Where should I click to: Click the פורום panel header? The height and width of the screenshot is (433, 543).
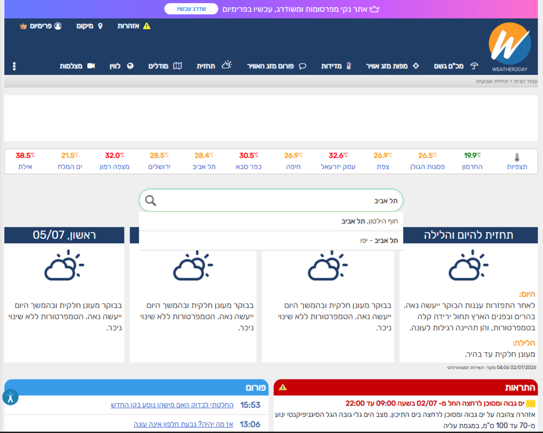tap(136, 387)
